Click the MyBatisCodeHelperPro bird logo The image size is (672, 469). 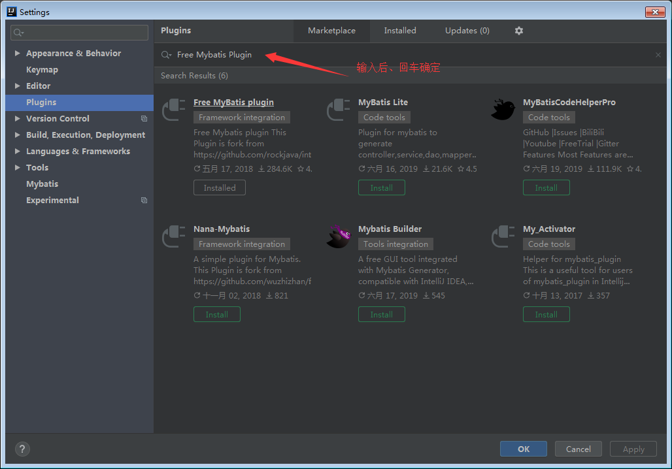[503, 110]
